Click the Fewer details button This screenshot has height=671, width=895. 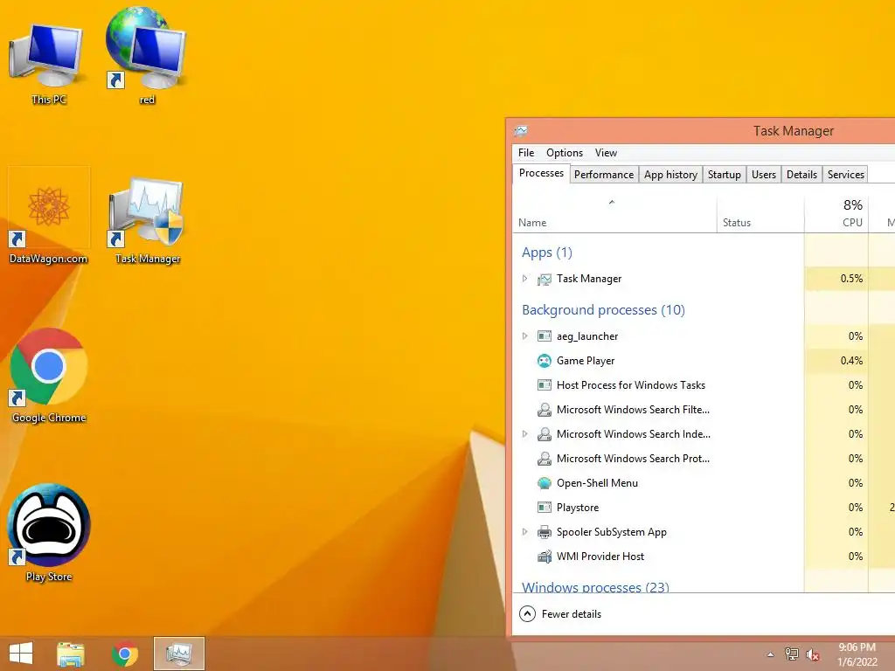[560, 614]
